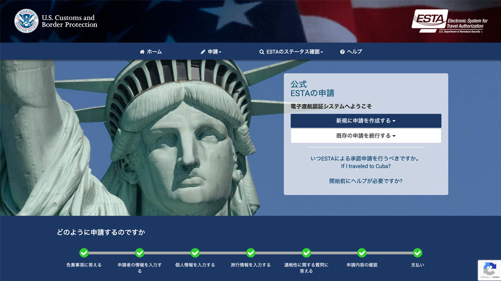Viewport: 501px width, 281px height.
Task: Click the Homeland Security seal logo
Action: coord(26,21)
